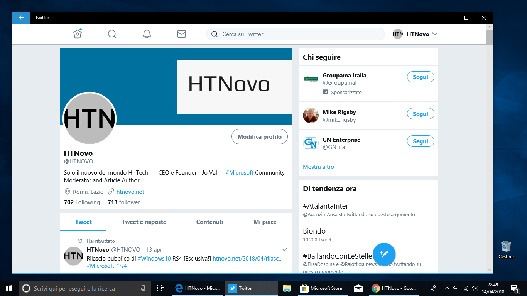Click the vertical scrollbar thumb

pyautogui.click(x=490, y=37)
